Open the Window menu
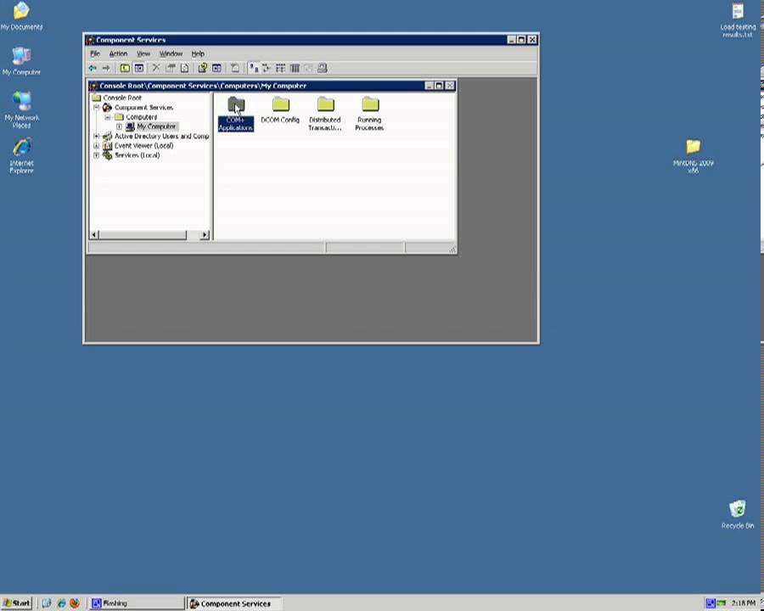Image resolution: width=764 pixels, height=611 pixels. point(171,53)
